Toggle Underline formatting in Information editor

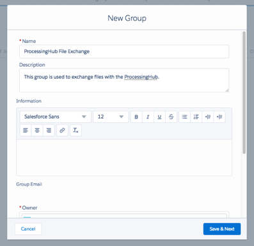pyautogui.click(x=159, y=117)
